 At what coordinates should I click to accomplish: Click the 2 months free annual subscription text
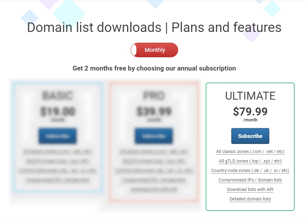click(x=154, y=68)
